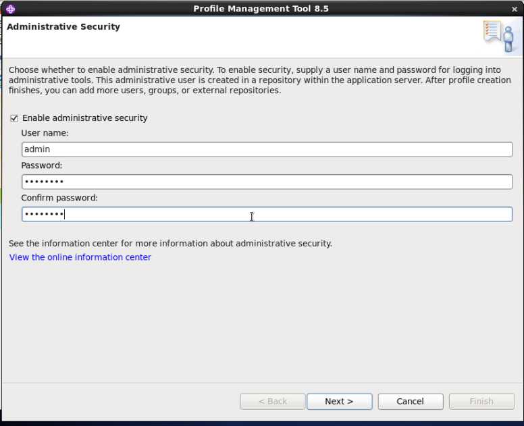
Task: Click the greyed-out Back button
Action: pos(272,401)
